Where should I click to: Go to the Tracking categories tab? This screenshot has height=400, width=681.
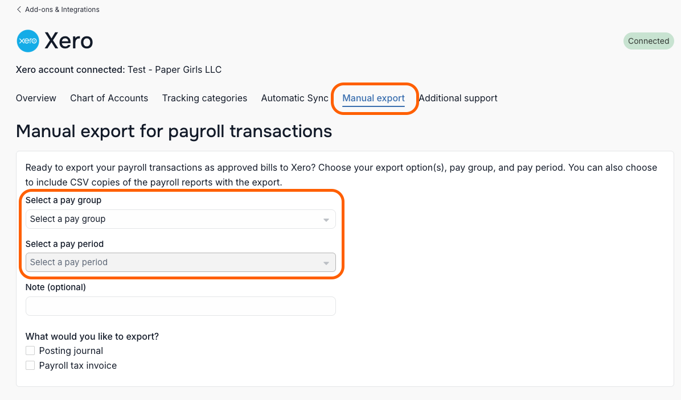click(204, 98)
